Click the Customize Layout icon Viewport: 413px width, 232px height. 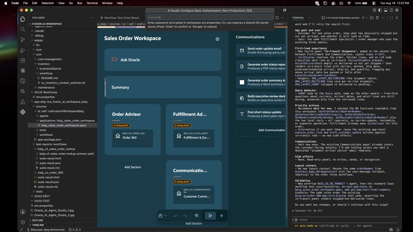tap(375, 10)
